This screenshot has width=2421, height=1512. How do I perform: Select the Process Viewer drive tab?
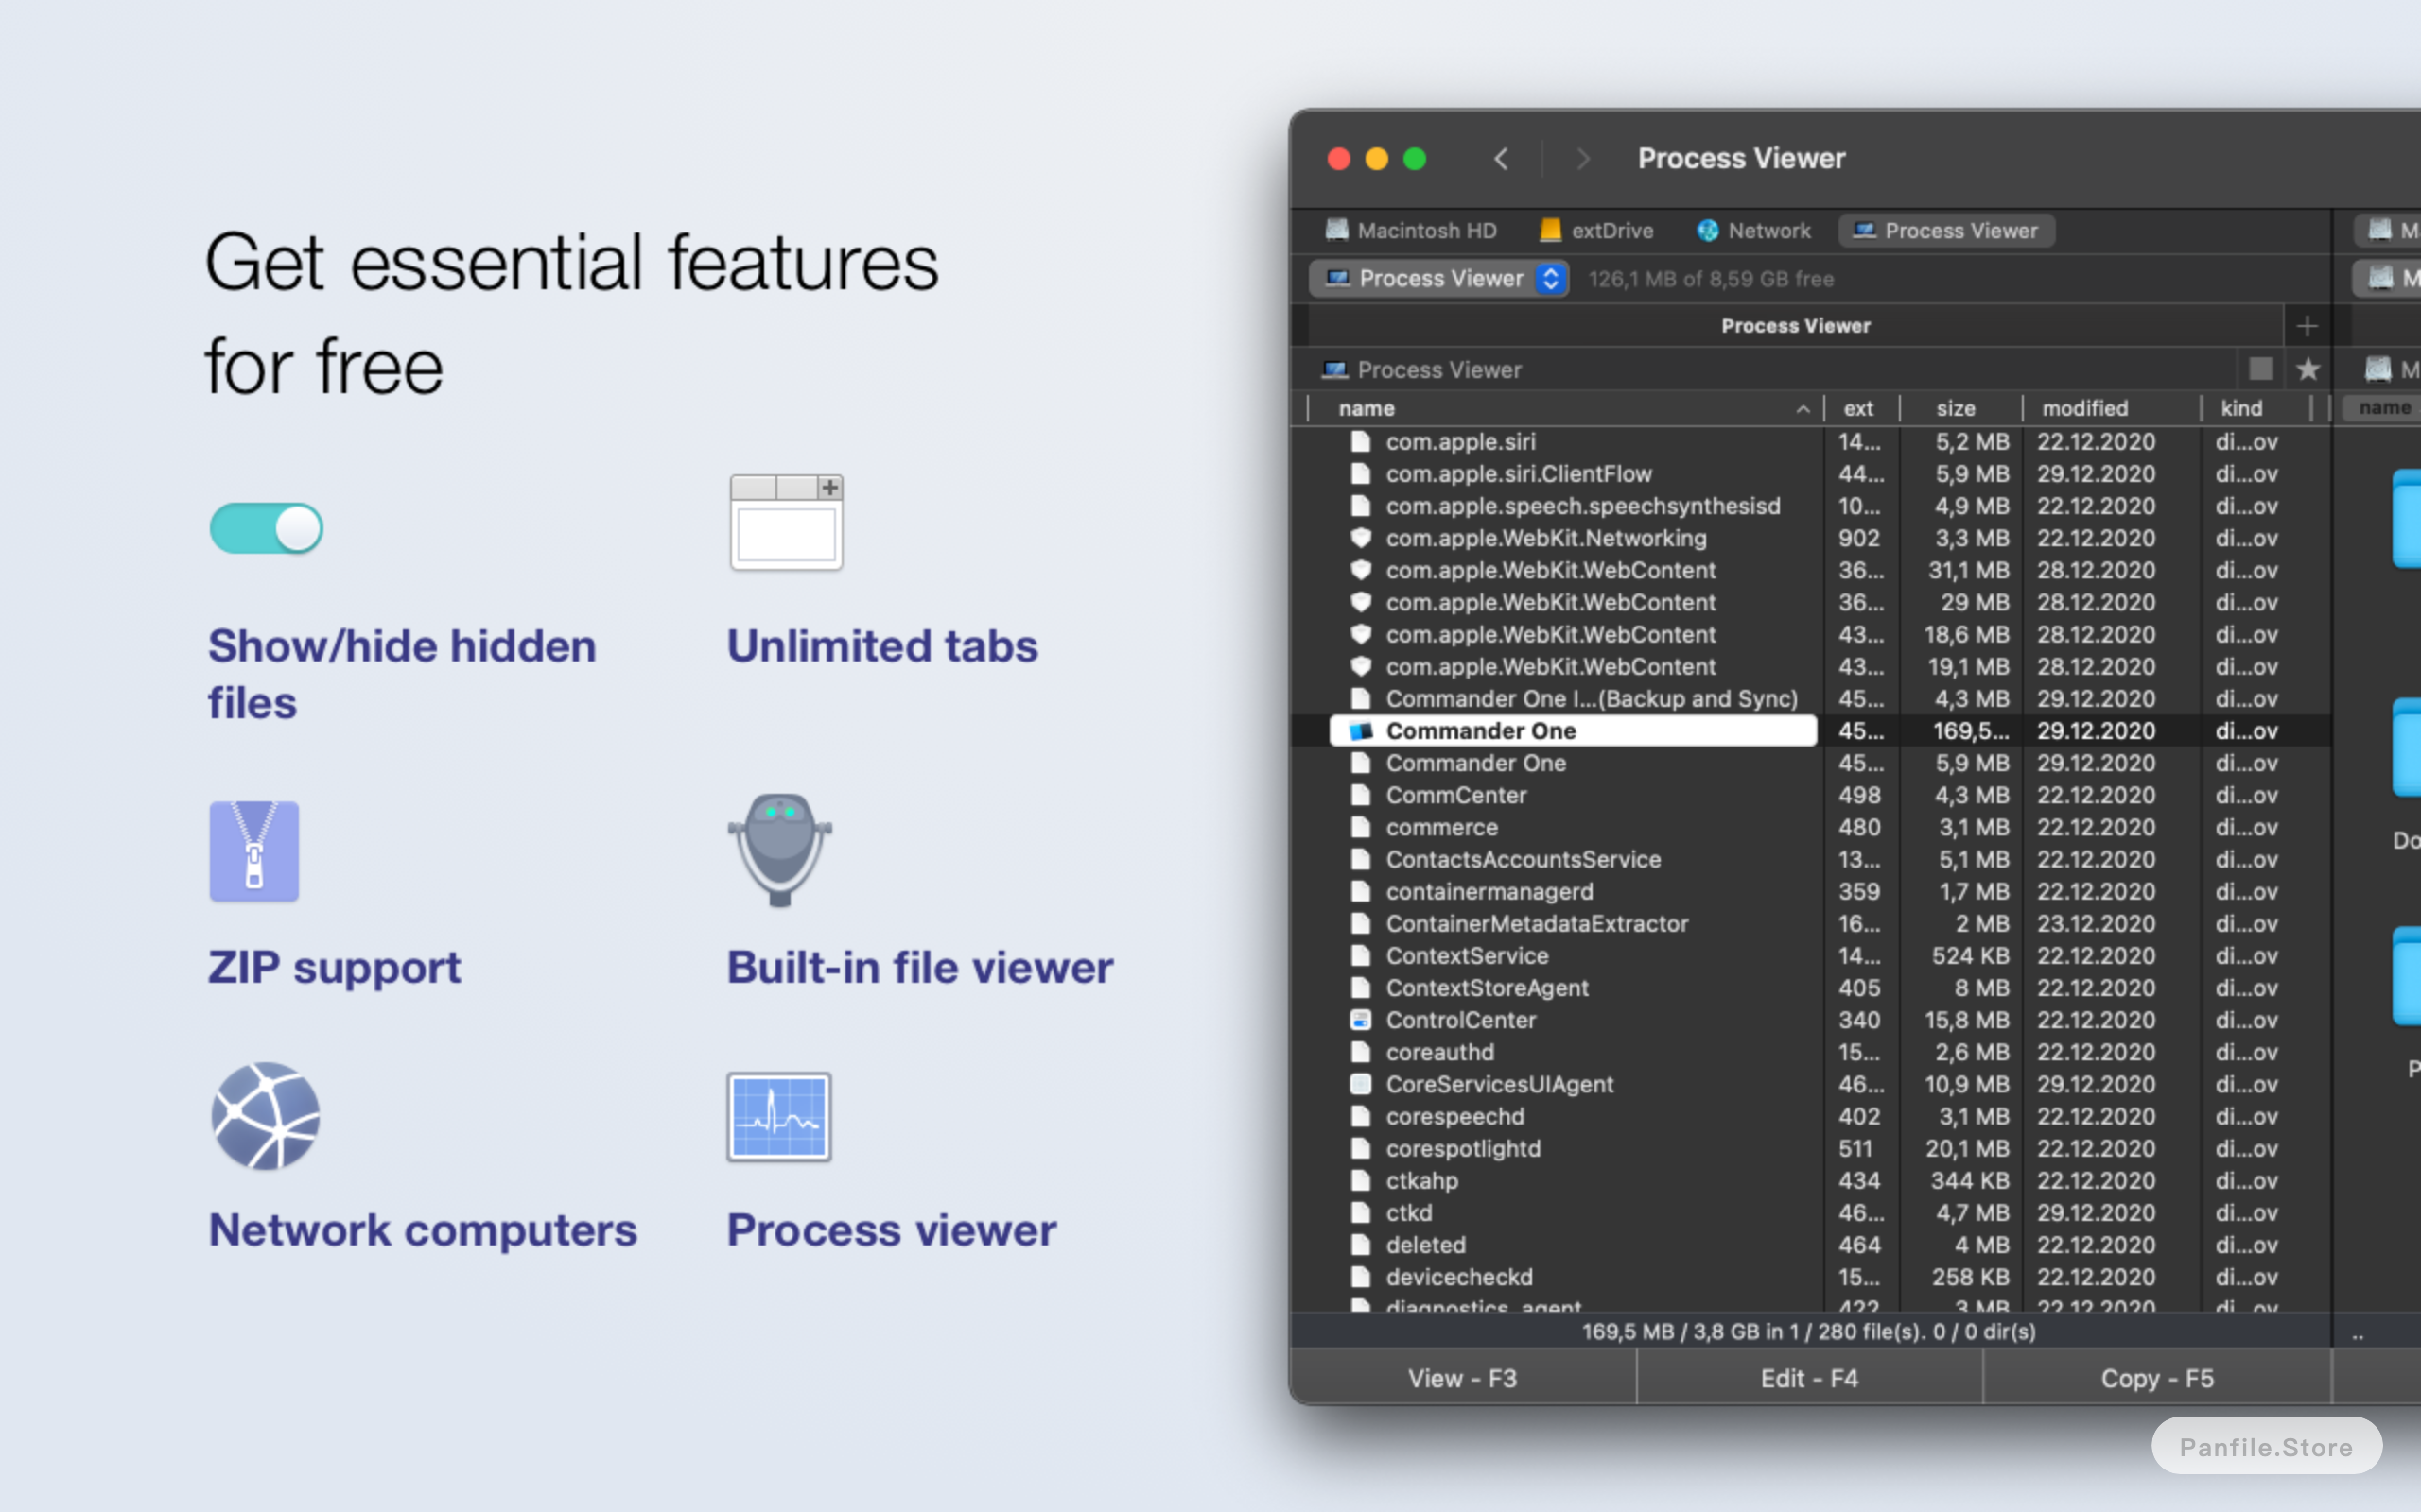(1946, 231)
